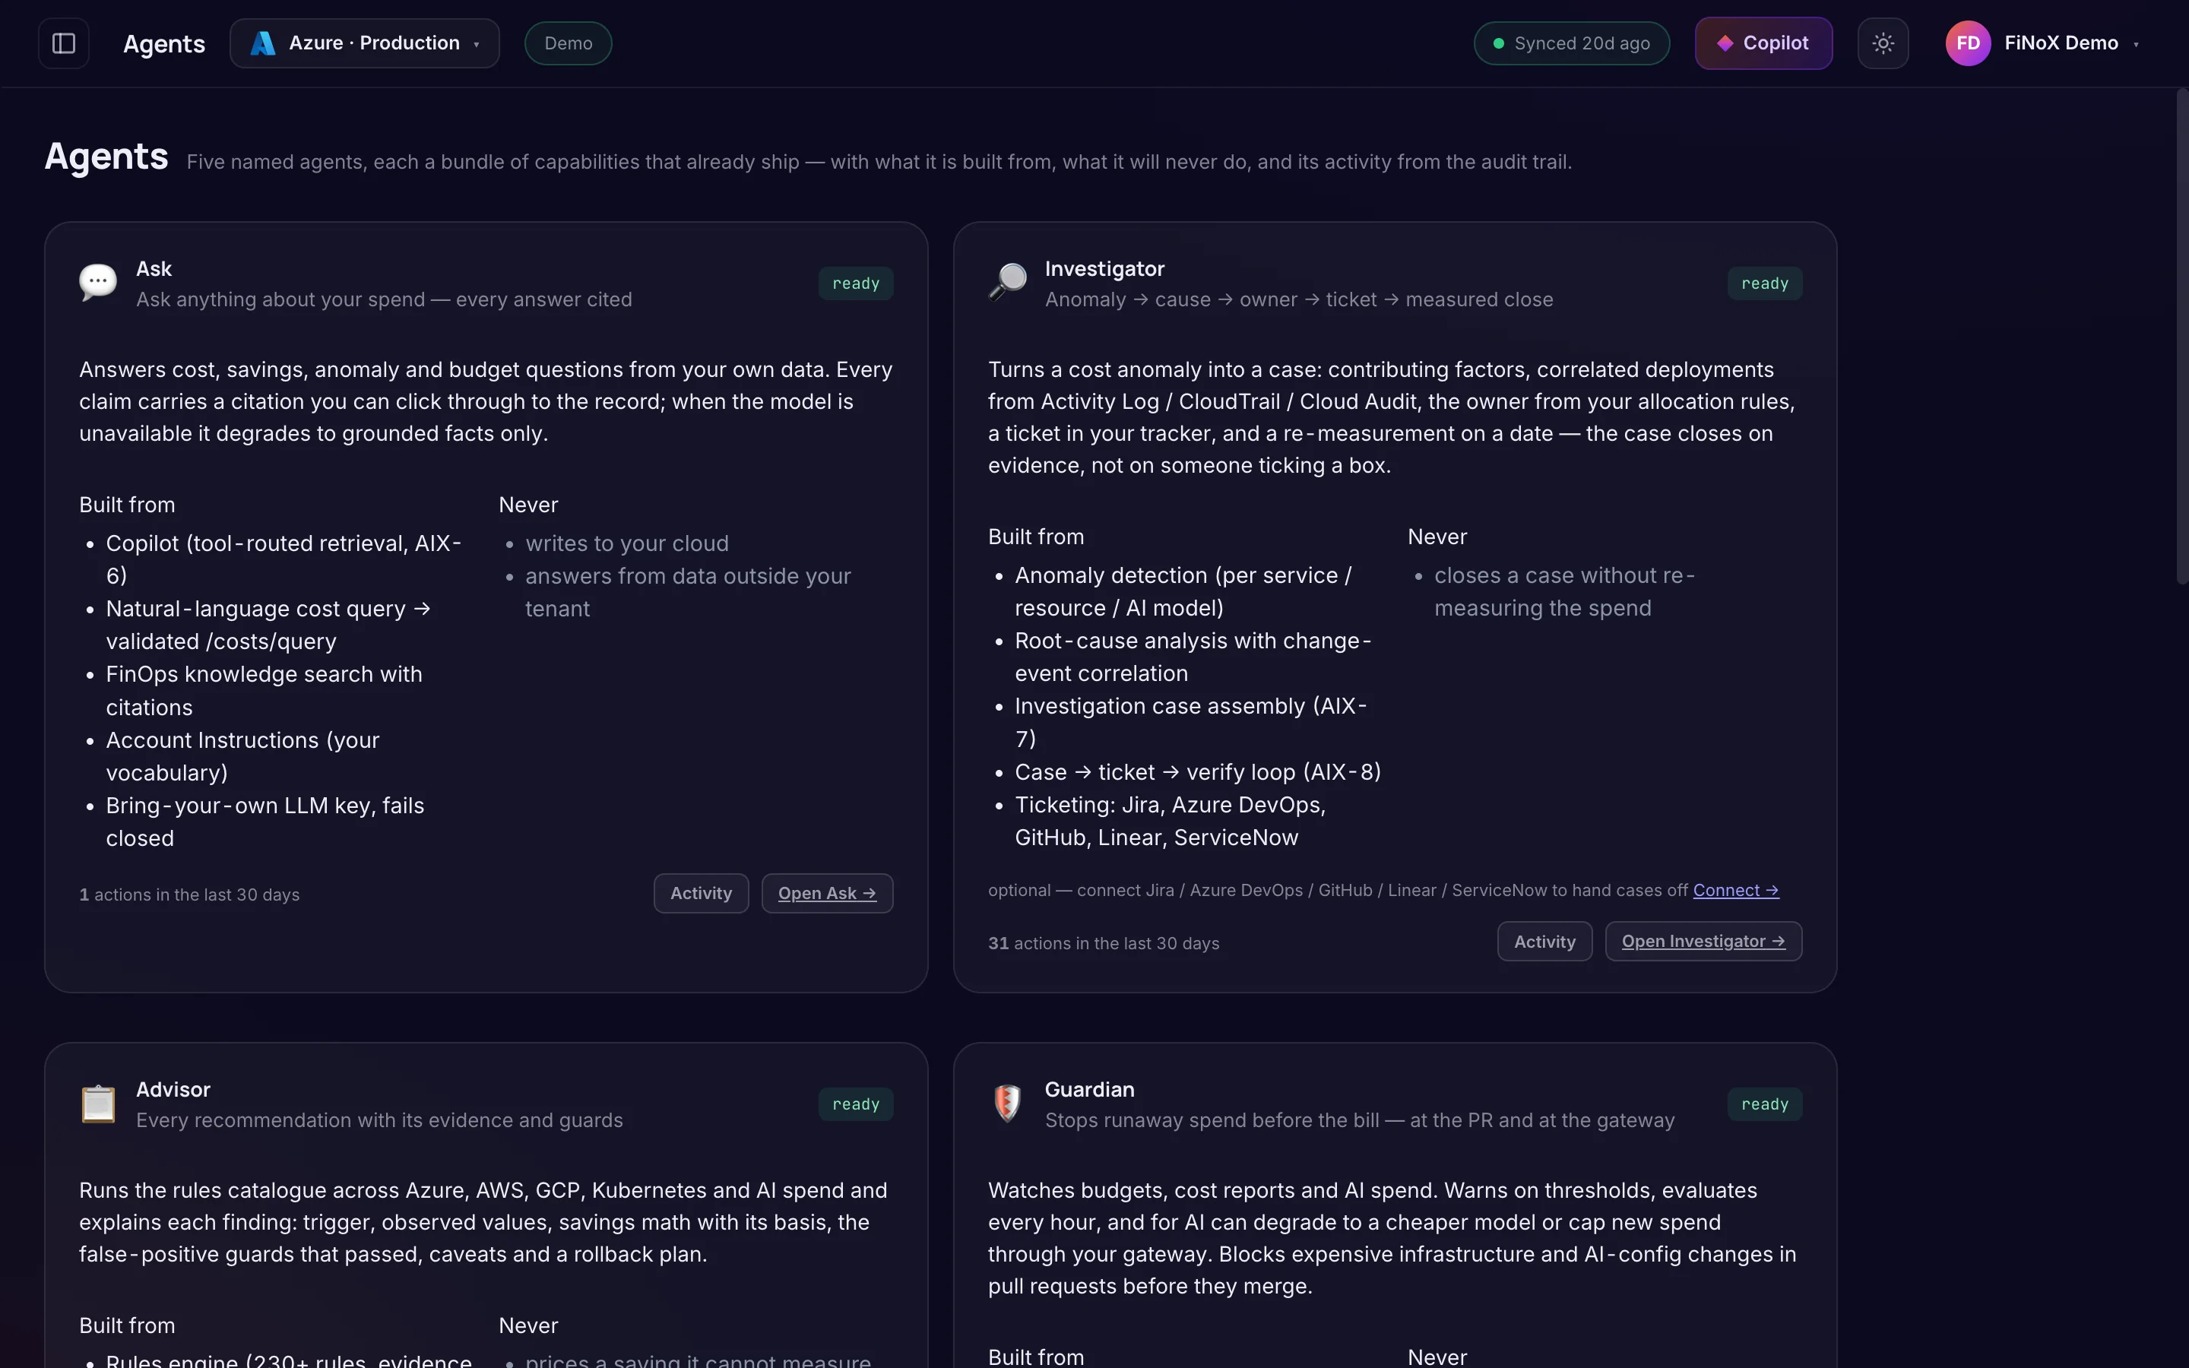Click 'Bring-your-own LLM key, fails closed'
This screenshot has height=1368, width=2189.
pos(265,822)
